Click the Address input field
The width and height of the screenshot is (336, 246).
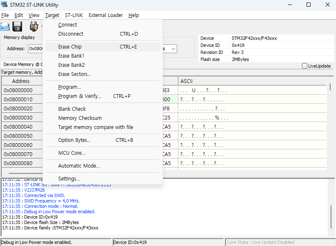coord(35,49)
